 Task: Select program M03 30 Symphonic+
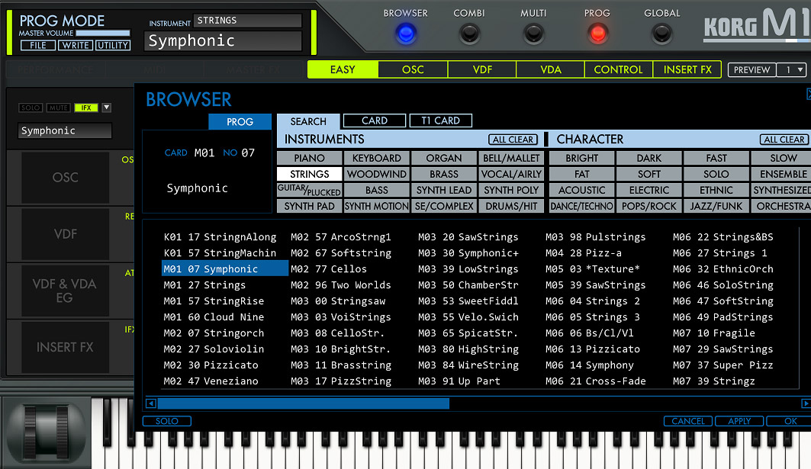(468, 253)
